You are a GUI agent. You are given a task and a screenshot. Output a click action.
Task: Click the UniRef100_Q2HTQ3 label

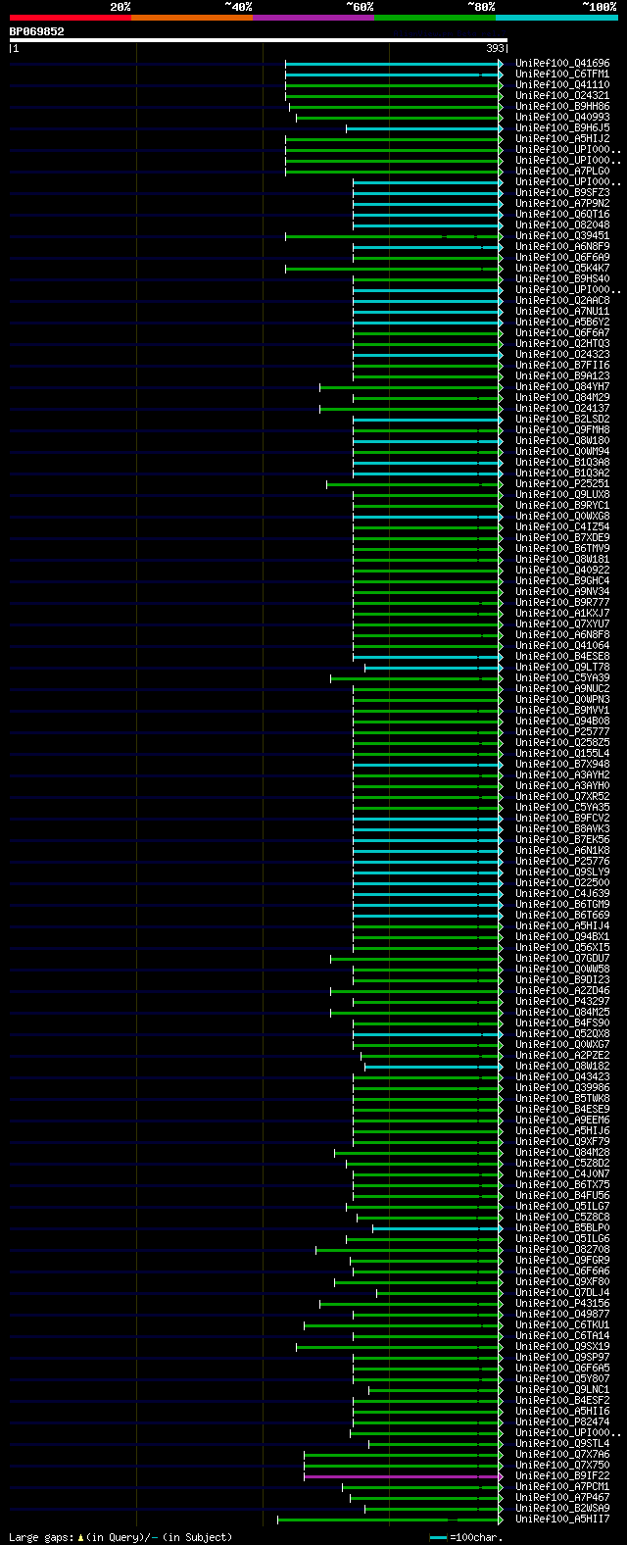[562, 344]
